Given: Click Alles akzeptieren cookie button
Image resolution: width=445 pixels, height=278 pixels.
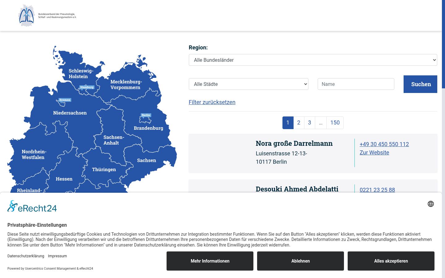Looking at the screenshot, I should (x=391, y=261).
